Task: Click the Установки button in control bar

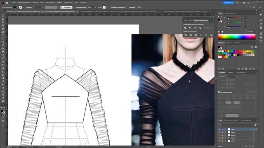Action: tap(132, 7)
